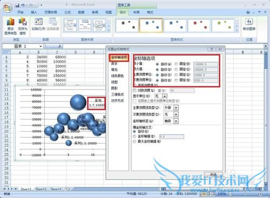Apply the green bubble chart style
Screen dimensions: 270x198
(223, 25)
